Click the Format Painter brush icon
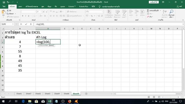Screen dimensions: 185x104 8,17
